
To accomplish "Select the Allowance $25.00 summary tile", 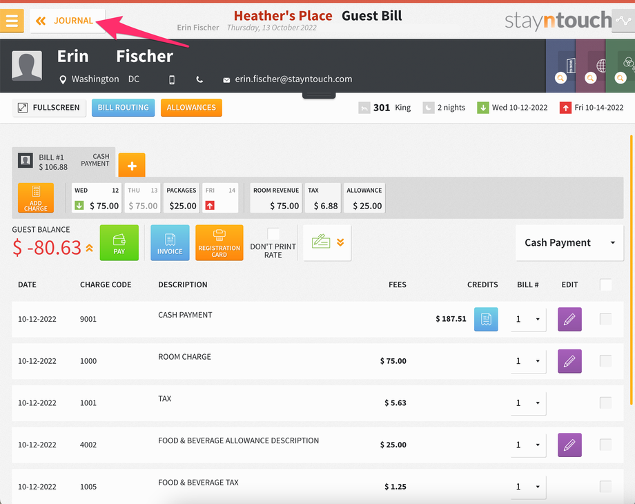I will click(364, 198).
